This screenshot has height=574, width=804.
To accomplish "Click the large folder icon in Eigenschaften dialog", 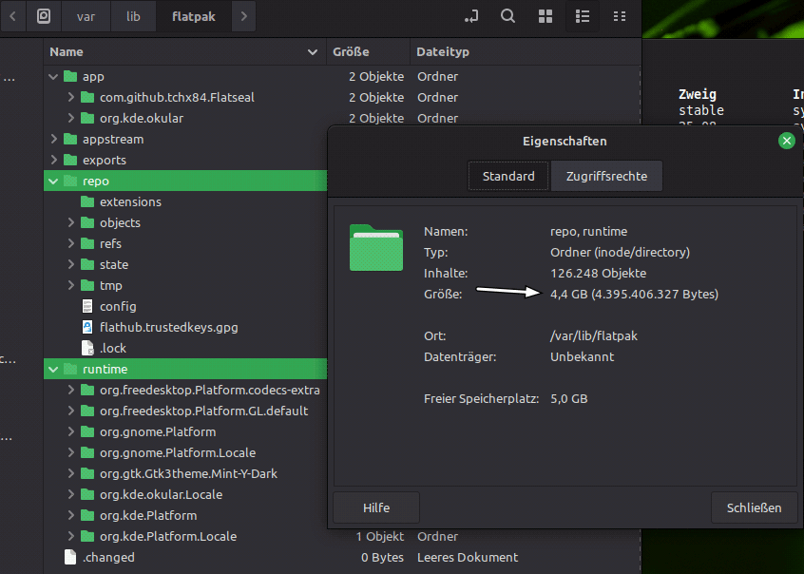I will coord(375,247).
